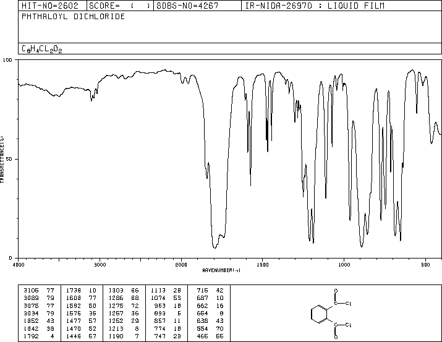Click the C8H4CL2O2 molecular formula
The height and width of the screenshot is (342, 442).
pyautogui.click(x=41, y=49)
